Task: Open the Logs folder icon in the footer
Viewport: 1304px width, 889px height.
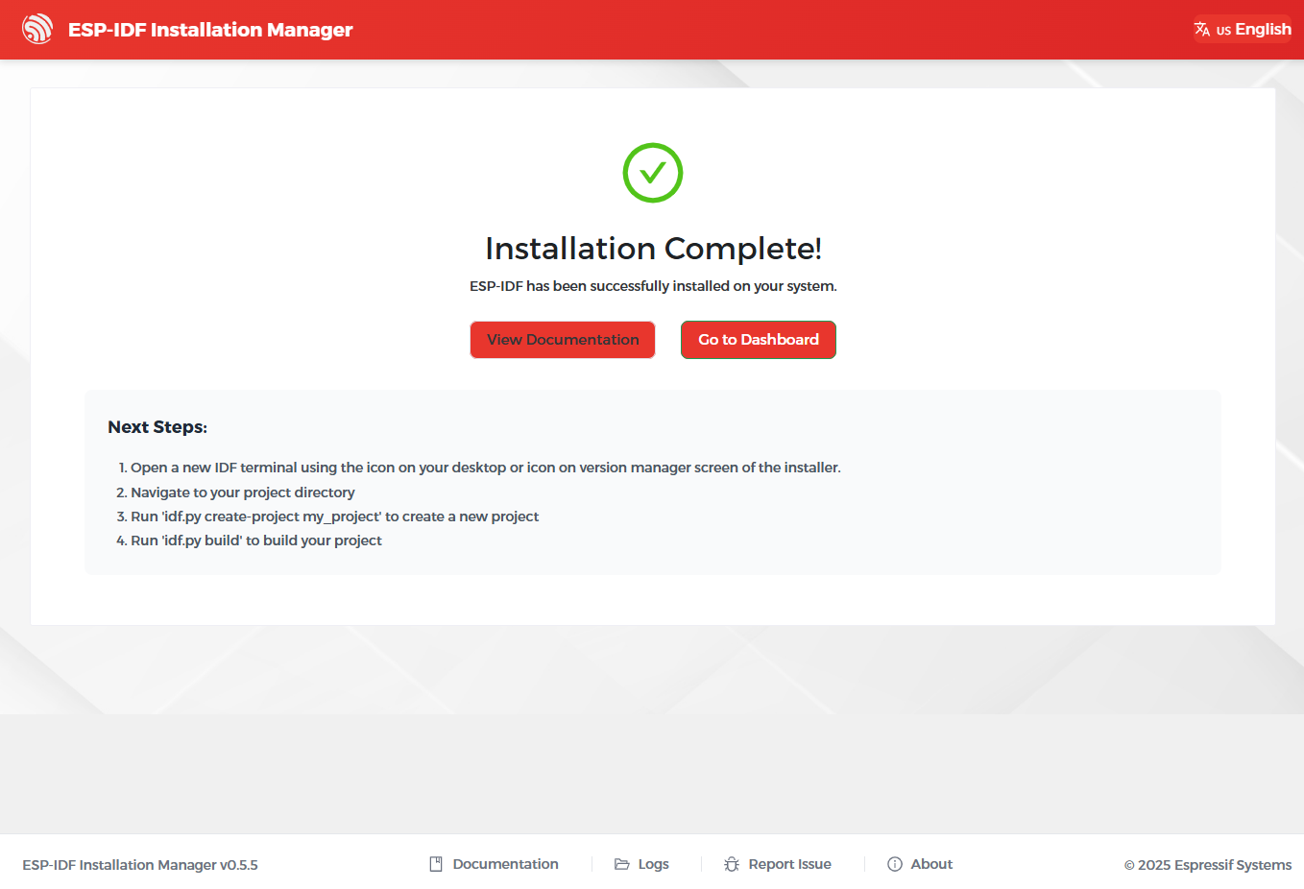Action: click(619, 863)
